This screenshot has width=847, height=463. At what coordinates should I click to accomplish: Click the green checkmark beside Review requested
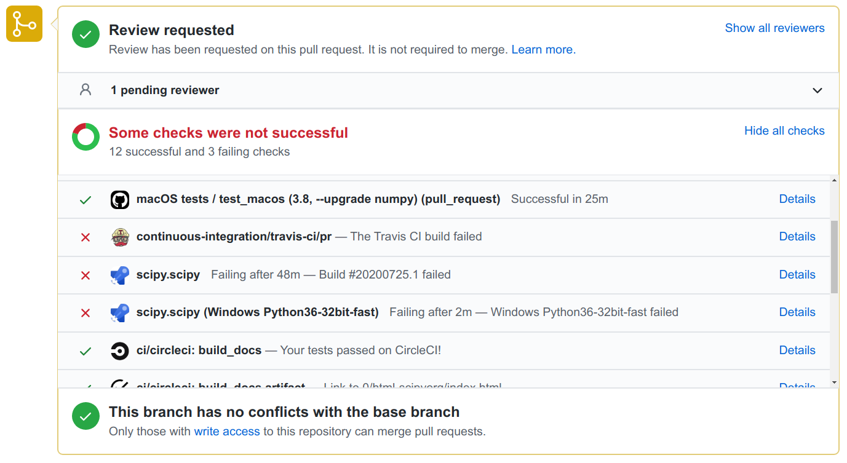(85, 34)
